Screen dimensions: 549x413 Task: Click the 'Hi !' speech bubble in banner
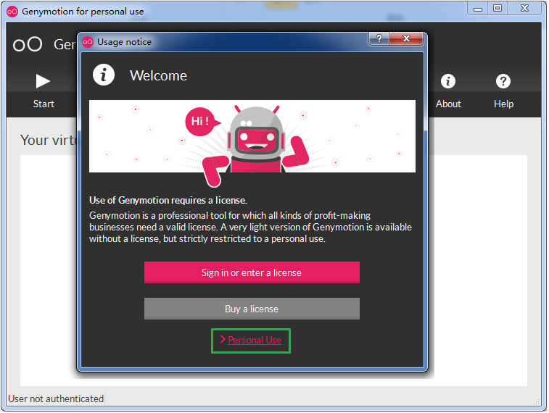202,122
